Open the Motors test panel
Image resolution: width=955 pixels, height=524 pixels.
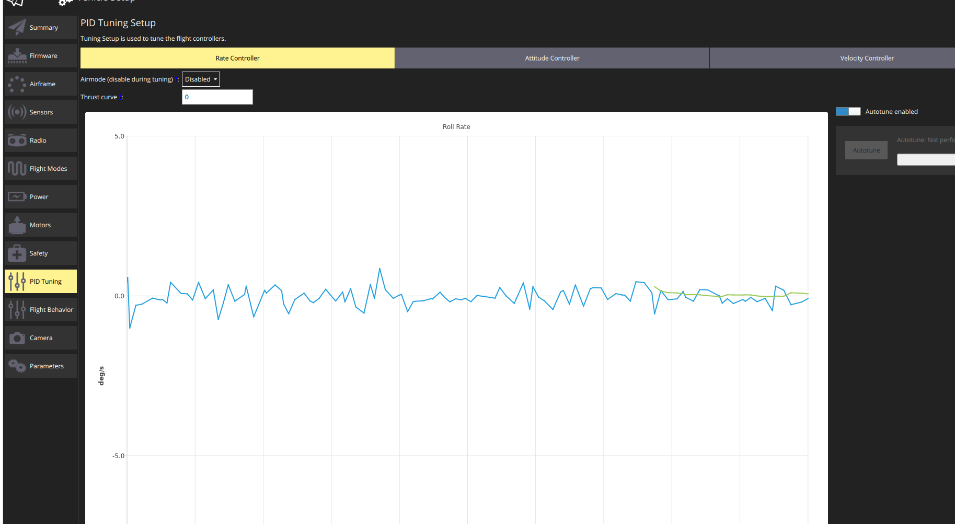[40, 225]
